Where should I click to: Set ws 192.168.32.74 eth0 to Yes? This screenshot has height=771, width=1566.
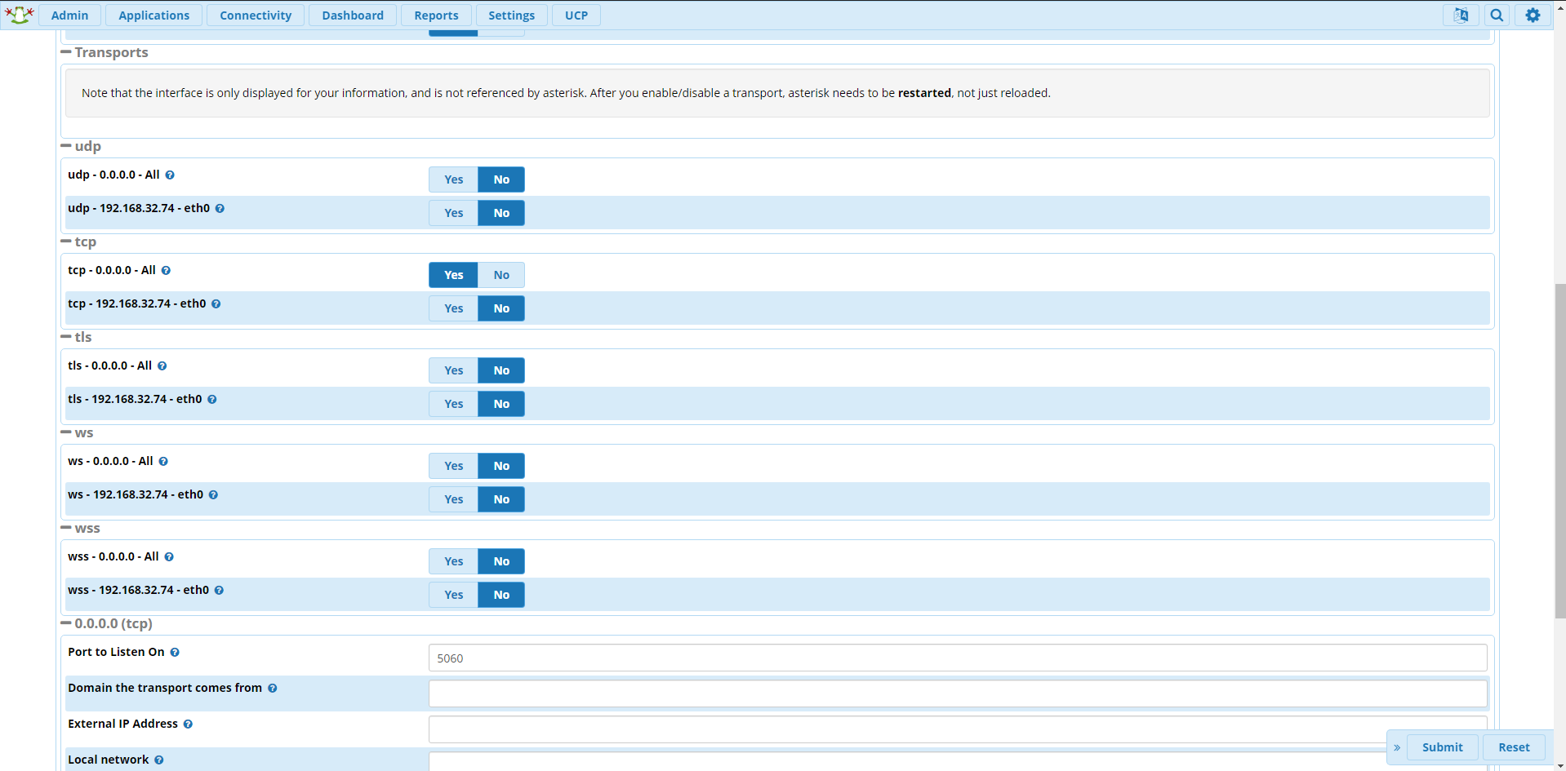(x=453, y=499)
